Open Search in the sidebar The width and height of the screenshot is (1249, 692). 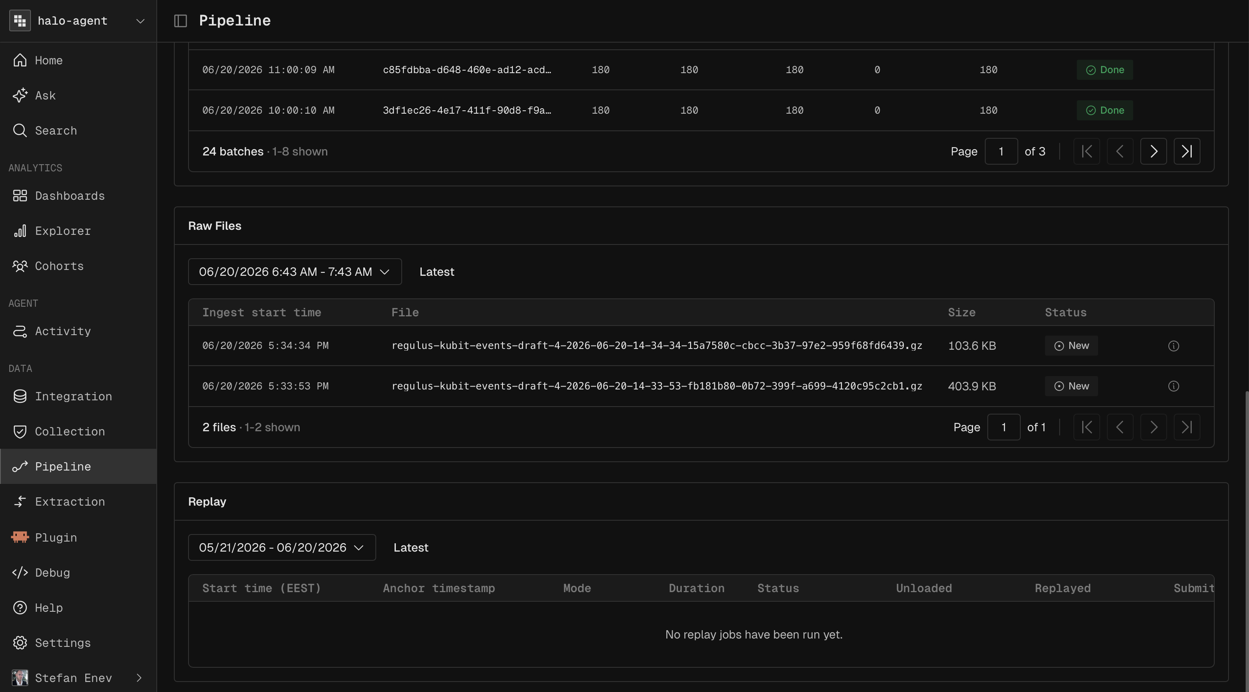(x=79, y=131)
